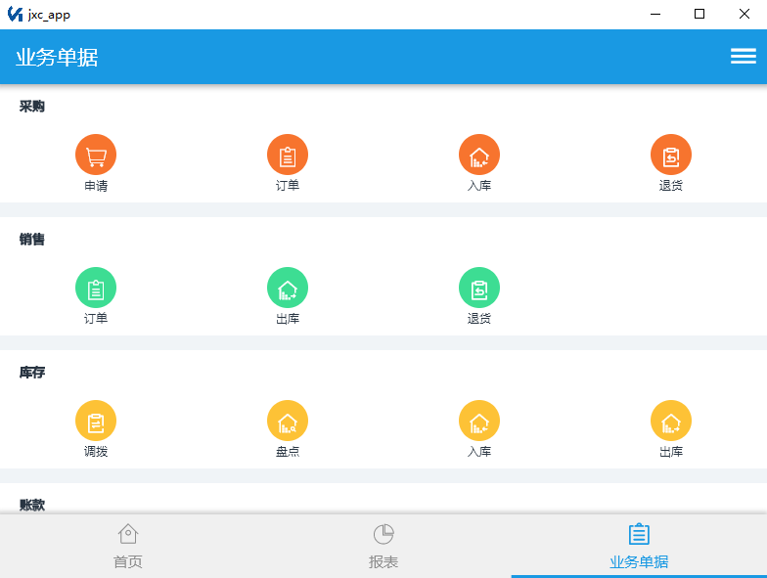Switch to the 报表 reports tab
The width and height of the screenshot is (767, 578).
pyautogui.click(x=383, y=546)
